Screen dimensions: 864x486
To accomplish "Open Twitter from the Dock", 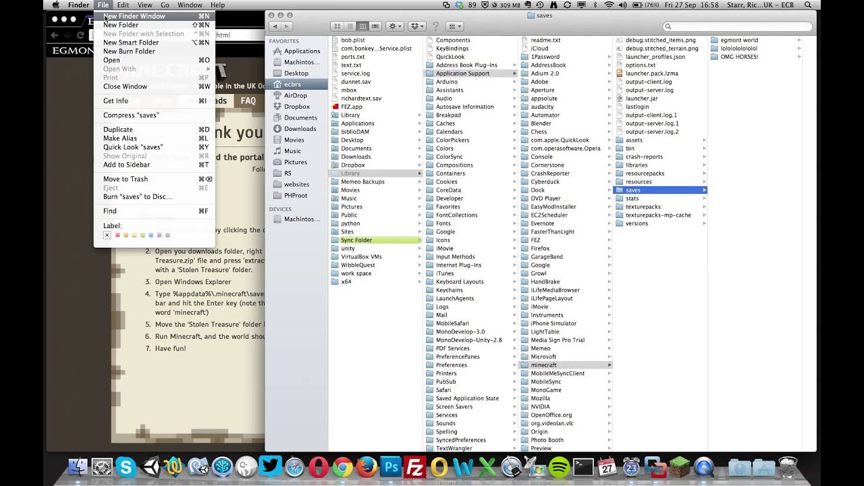I will [x=270, y=467].
